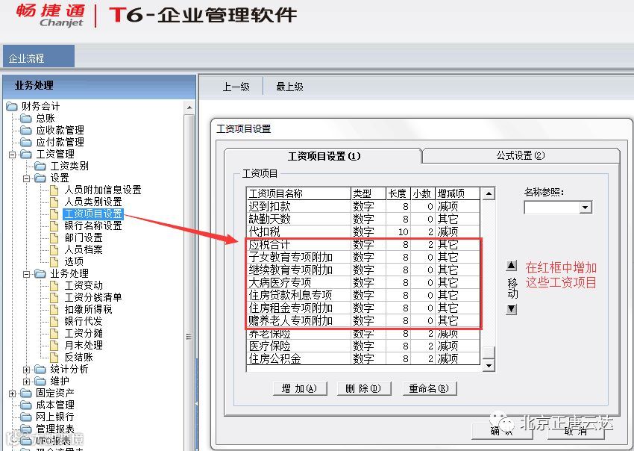Click the 工资分摊 document icon
Viewport: 634px width, 451px height.
[54, 333]
